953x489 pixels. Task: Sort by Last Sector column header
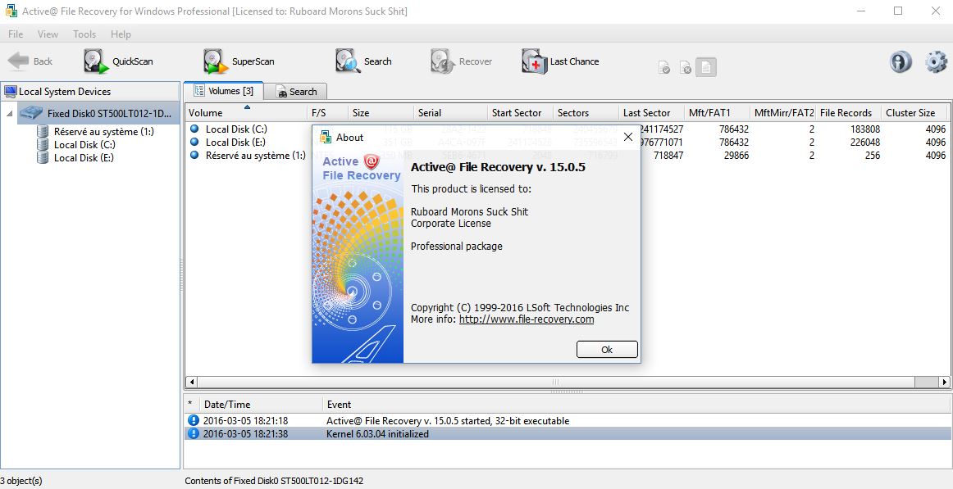point(651,112)
